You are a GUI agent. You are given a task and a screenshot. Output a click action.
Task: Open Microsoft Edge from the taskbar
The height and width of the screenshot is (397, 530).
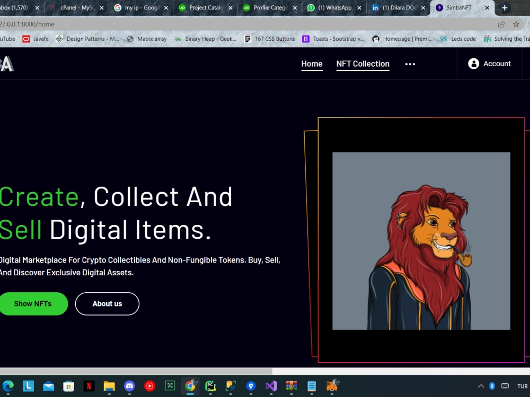click(x=8, y=385)
